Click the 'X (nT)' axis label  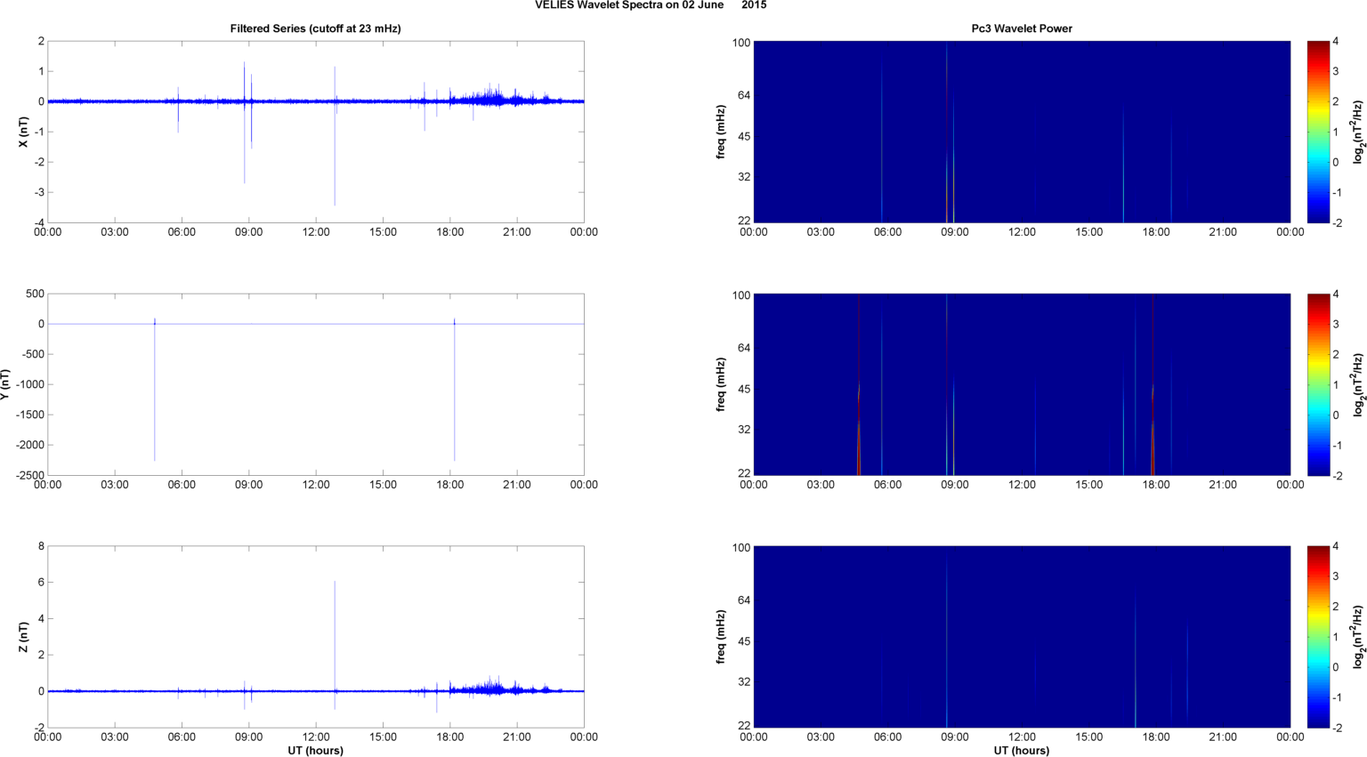click(23, 132)
